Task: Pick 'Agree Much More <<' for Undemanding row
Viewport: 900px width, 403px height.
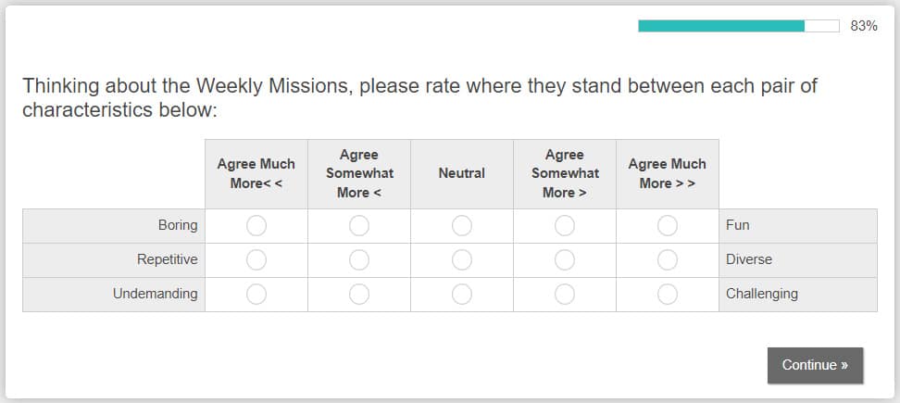Action: pyautogui.click(x=256, y=295)
